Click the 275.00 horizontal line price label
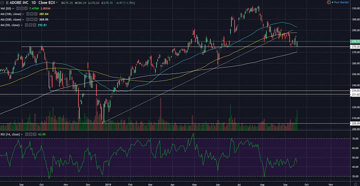This screenshot has width=360, height=186. click(354, 46)
